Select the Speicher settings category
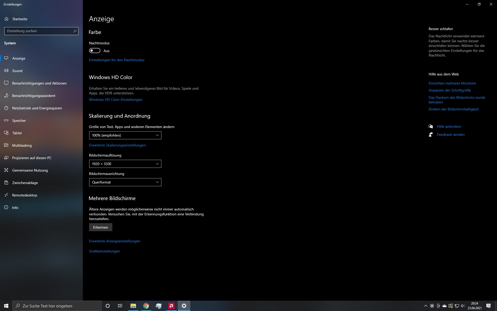 19,120
